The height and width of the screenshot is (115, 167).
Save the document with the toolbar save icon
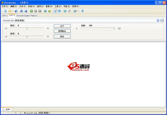16,11
